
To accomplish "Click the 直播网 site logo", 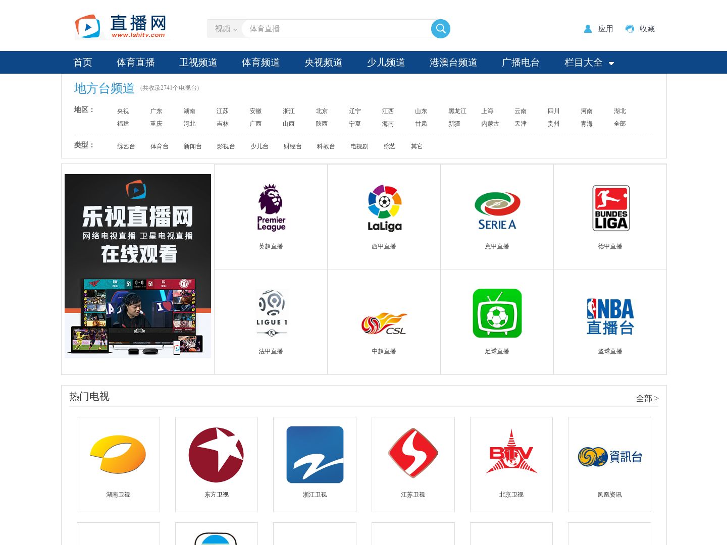I will pos(122,27).
